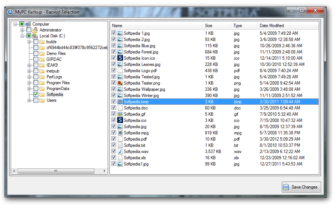Expand the builds folder node
The height and width of the screenshot is (205, 334).
tap(29, 42)
